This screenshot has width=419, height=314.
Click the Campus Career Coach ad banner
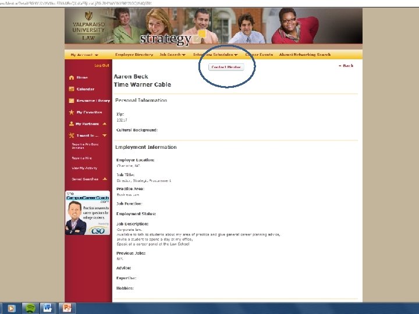pos(88,213)
